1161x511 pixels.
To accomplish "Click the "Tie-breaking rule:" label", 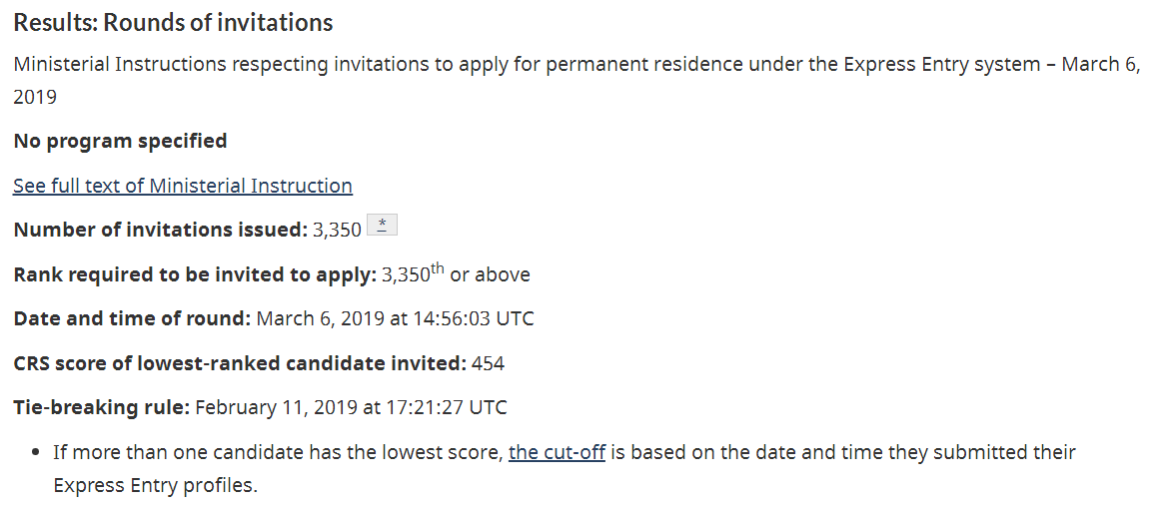I will (x=101, y=407).
